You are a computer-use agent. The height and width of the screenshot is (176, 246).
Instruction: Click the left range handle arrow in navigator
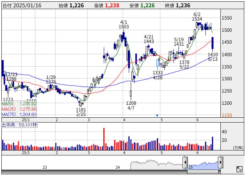pyautogui.click(x=185, y=162)
